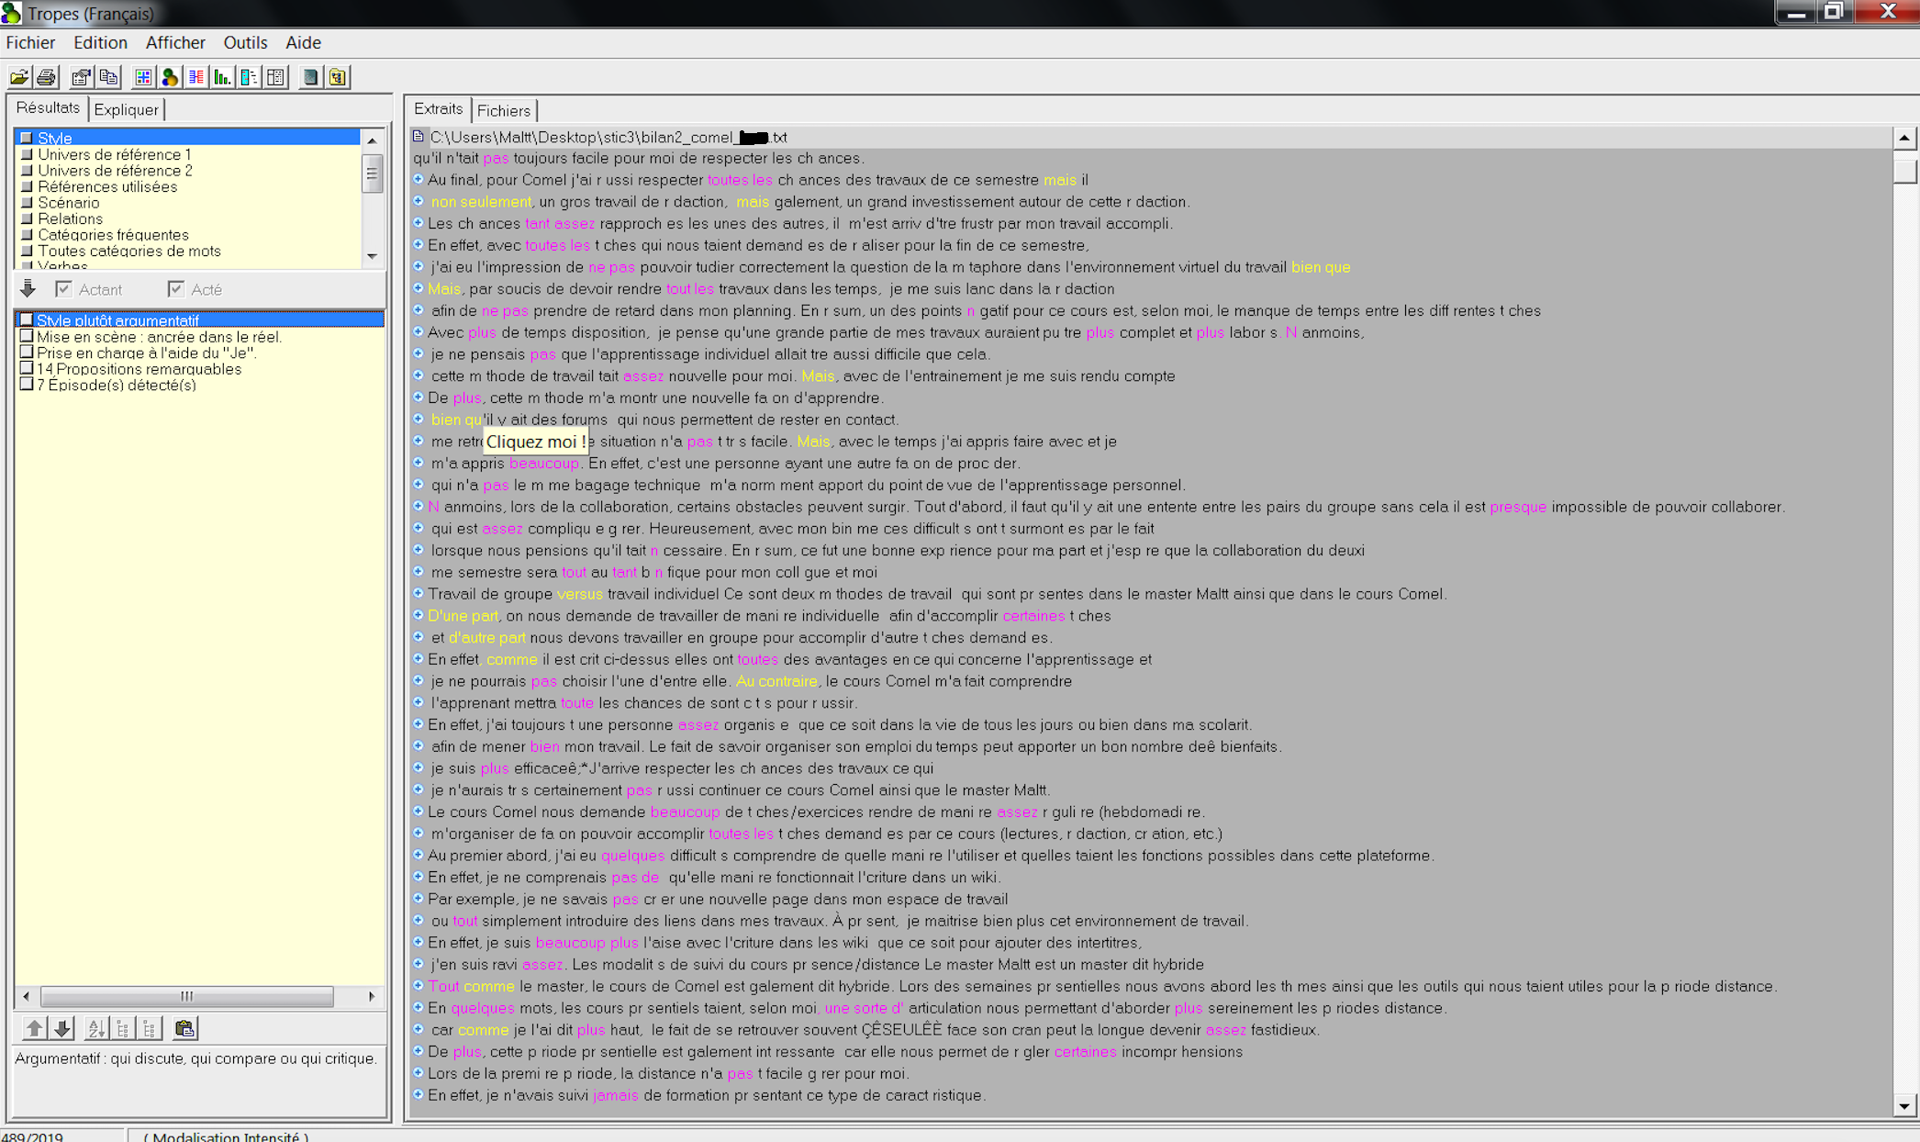Click left arrow of results horizontal scrollbar
This screenshot has height=1142, width=1920.
point(26,996)
